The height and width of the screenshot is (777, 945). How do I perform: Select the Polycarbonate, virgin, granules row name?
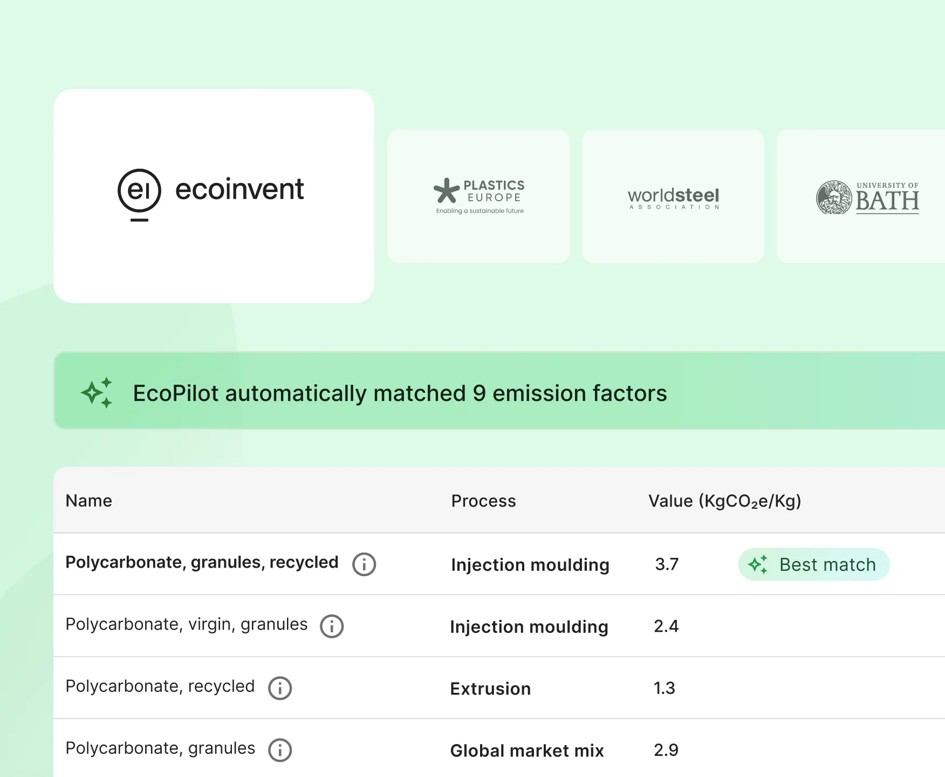(187, 624)
